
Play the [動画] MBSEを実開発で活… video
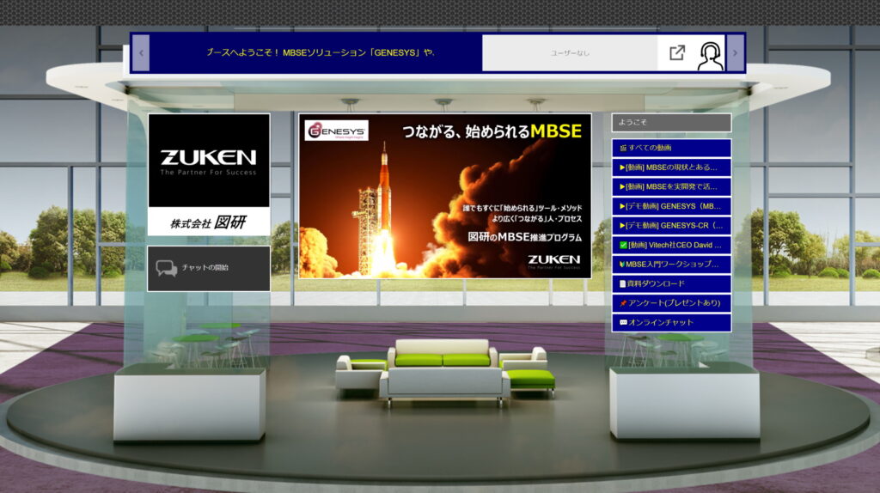click(671, 186)
